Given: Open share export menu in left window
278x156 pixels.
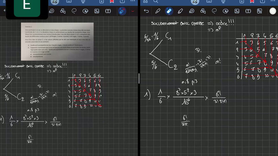Looking at the screenshot, I should 122,1.
